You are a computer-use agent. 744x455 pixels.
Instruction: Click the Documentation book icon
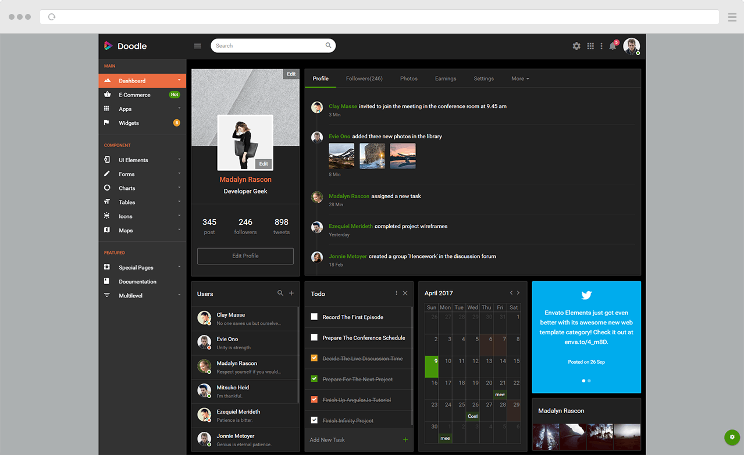tap(107, 281)
